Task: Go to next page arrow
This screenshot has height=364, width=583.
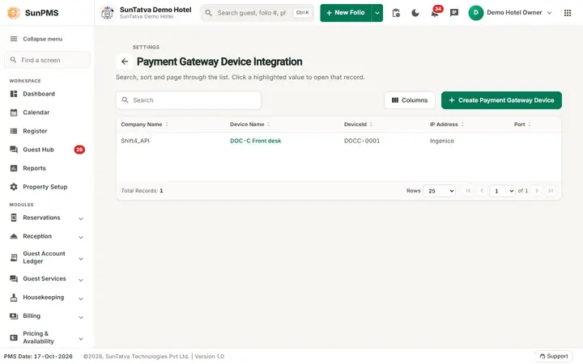Action: coord(537,191)
